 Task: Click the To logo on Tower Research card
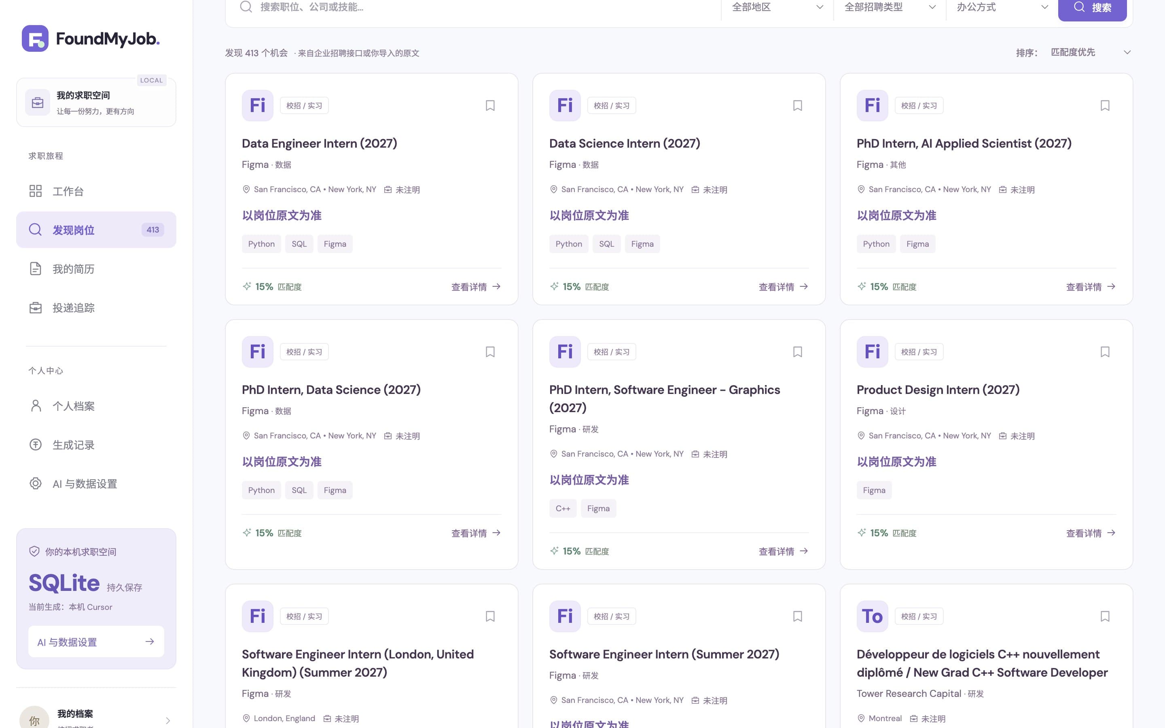click(x=872, y=616)
